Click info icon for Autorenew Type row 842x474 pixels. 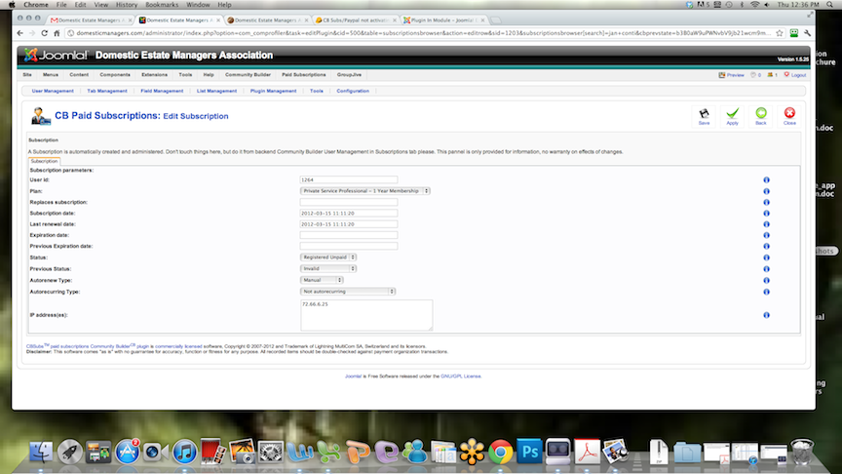pos(766,281)
